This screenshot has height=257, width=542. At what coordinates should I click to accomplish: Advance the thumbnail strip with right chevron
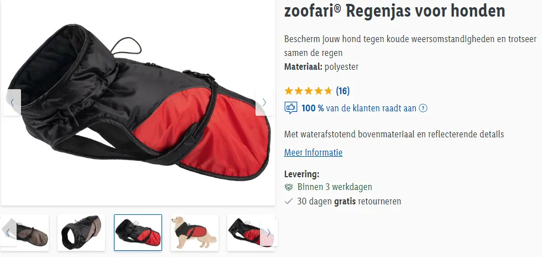[269, 233]
